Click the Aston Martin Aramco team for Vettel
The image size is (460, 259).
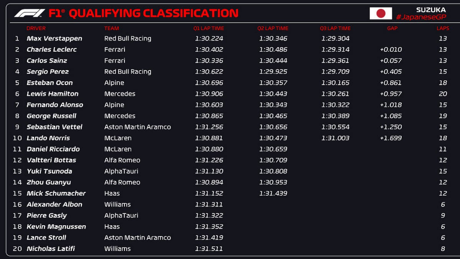point(137,127)
